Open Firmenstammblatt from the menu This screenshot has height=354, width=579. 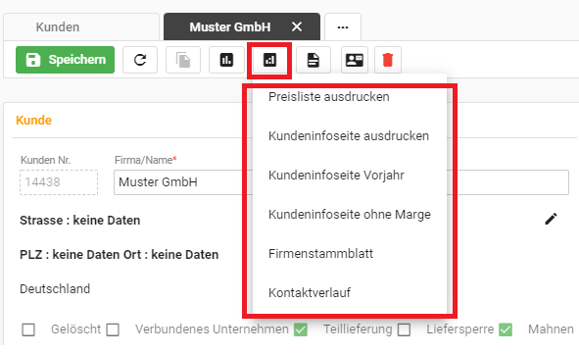click(x=350, y=254)
